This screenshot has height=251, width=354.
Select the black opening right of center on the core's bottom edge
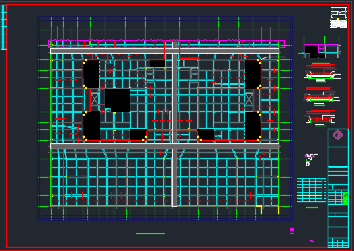pyautogui.click(x=206, y=135)
